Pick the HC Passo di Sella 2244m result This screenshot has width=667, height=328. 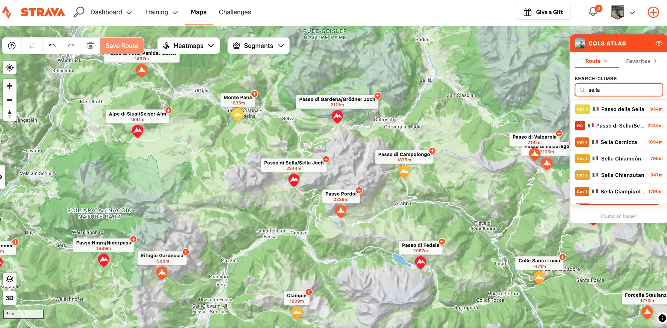tap(619, 126)
